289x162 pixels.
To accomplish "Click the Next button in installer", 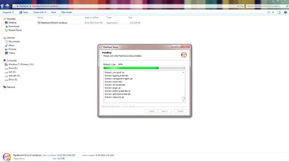I will (x=165, y=111).
